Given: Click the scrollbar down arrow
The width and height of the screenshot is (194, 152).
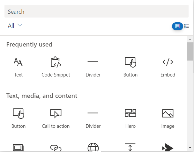Looking at the screenshot, I should [x=190, y=148].
